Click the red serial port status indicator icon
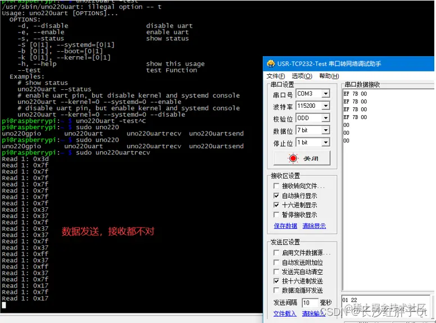 tap(293, 158)
